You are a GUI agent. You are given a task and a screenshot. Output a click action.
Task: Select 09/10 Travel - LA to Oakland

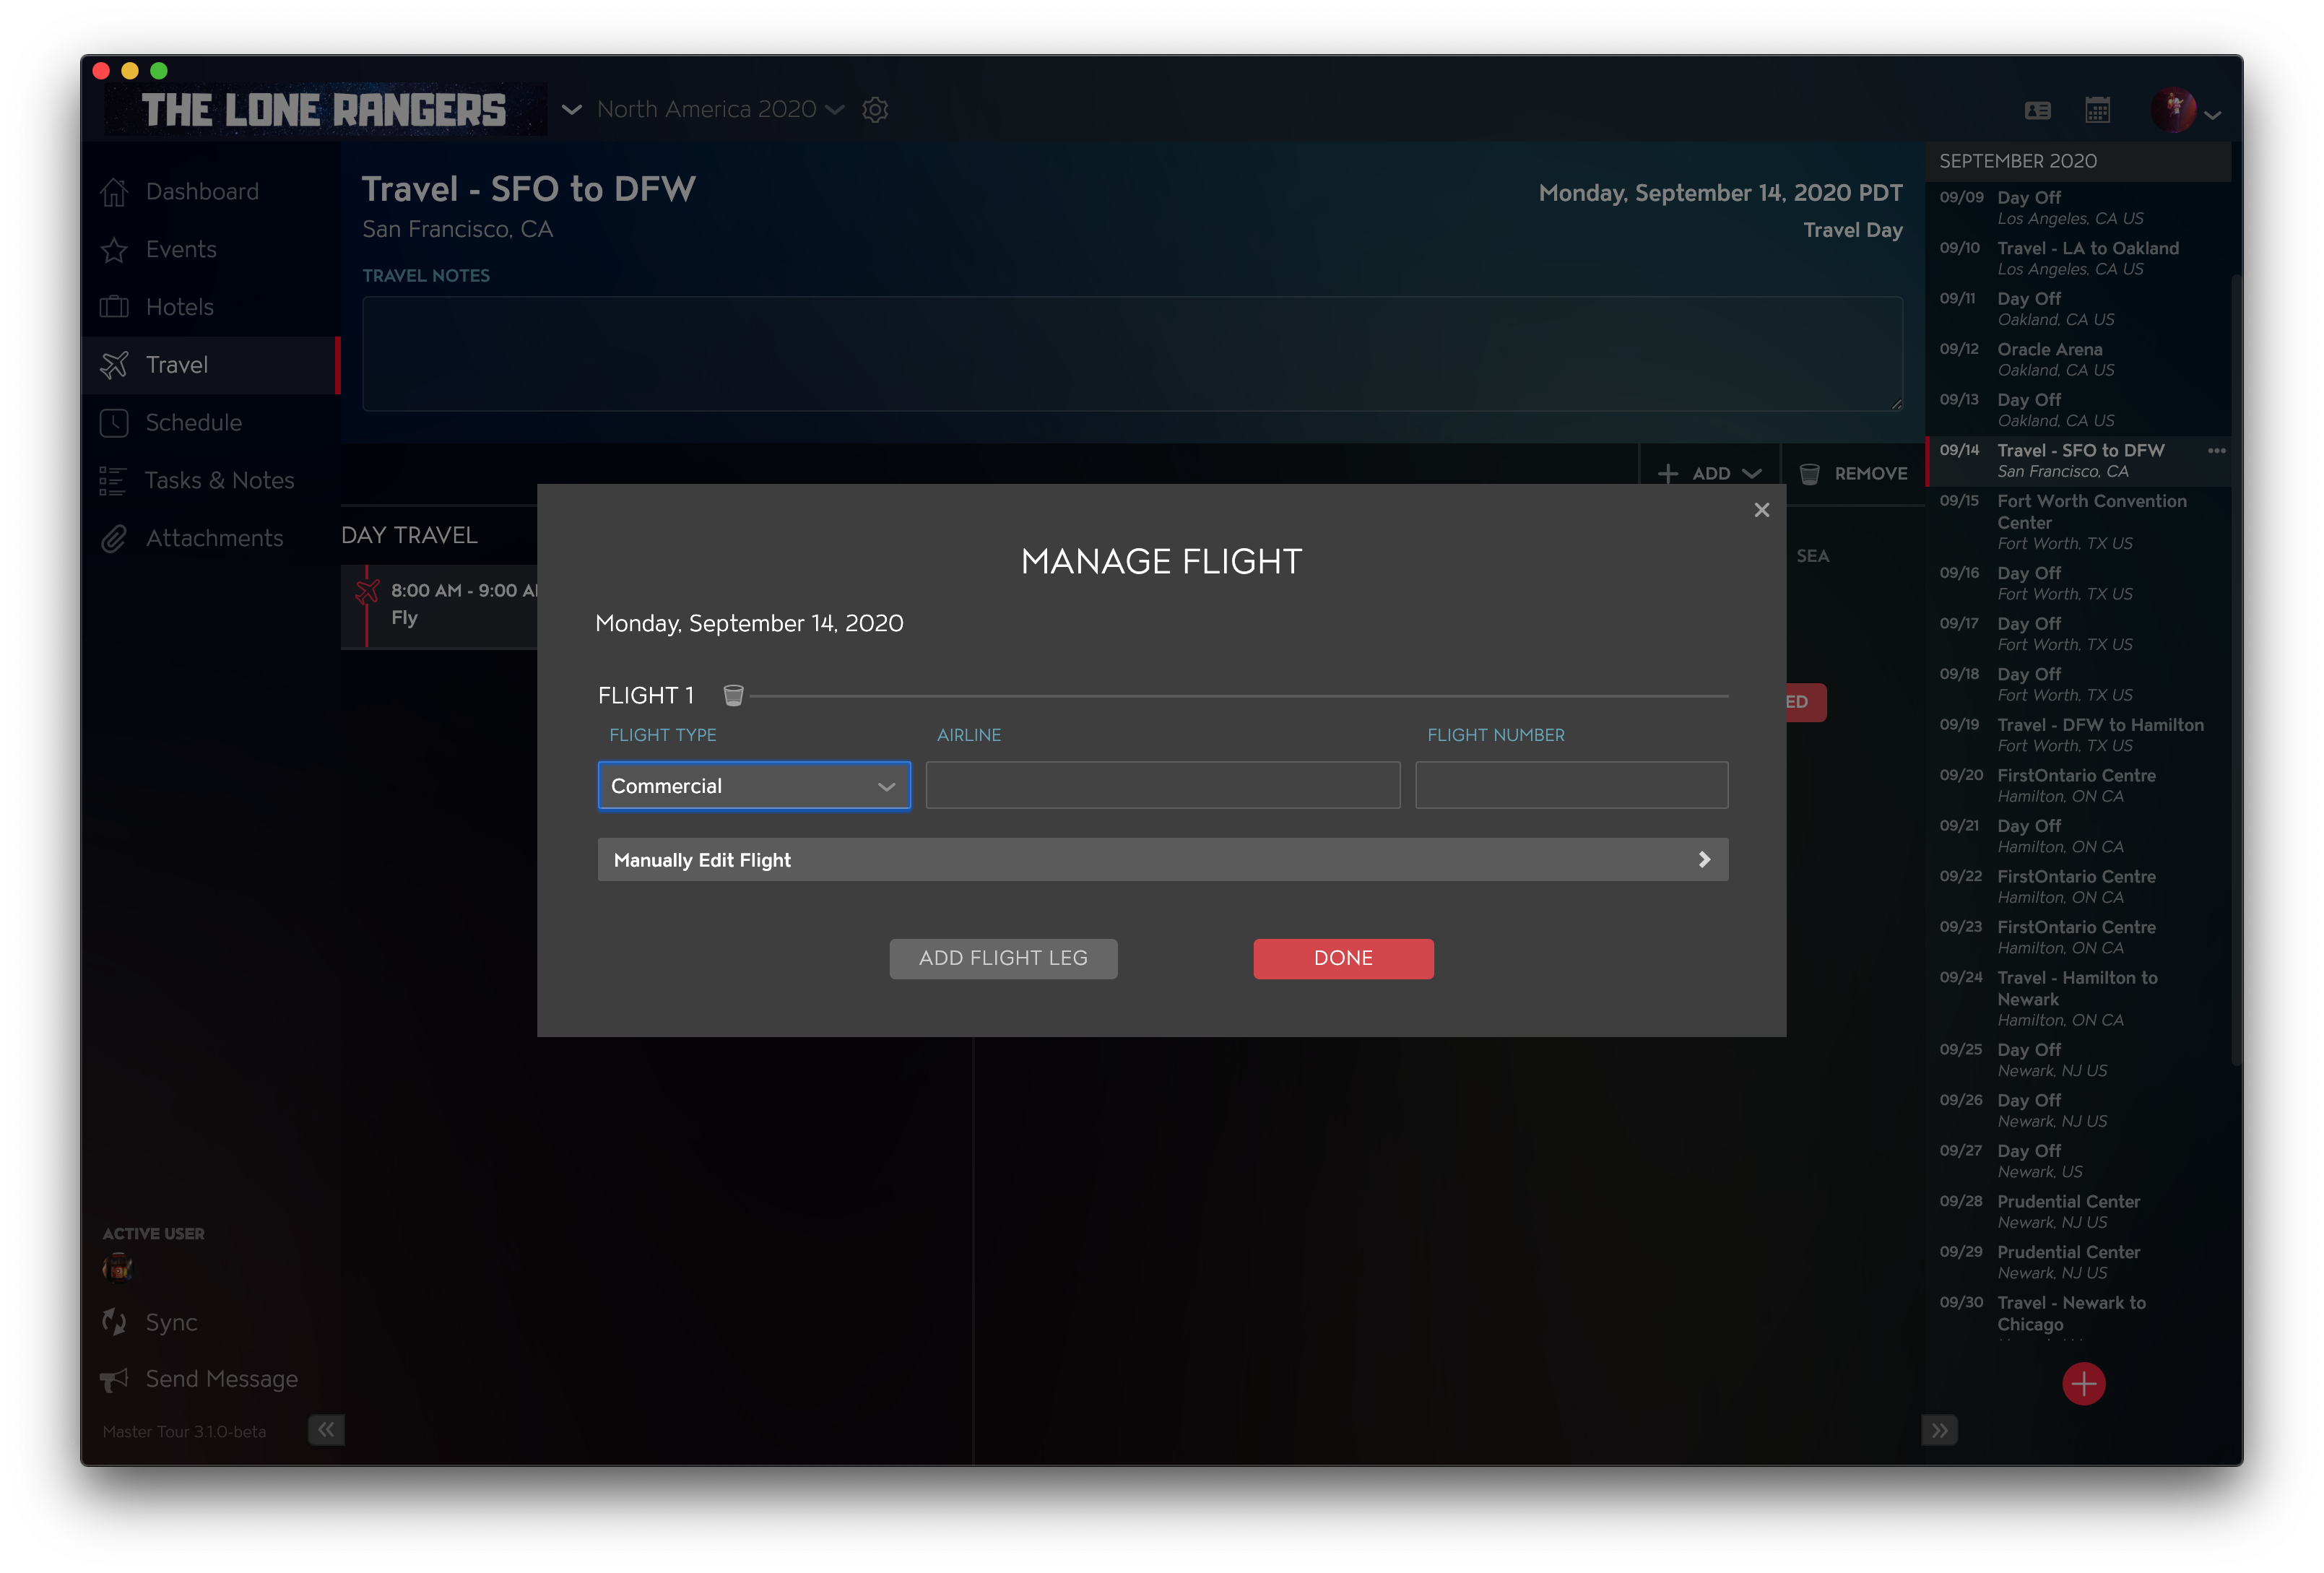click(x=2078, y=258)
